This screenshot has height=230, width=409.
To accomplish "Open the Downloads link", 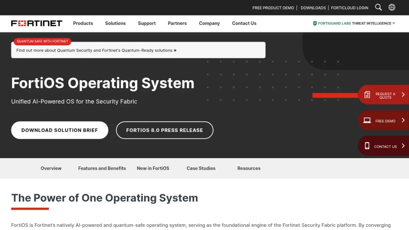I will tap(313, 8).
